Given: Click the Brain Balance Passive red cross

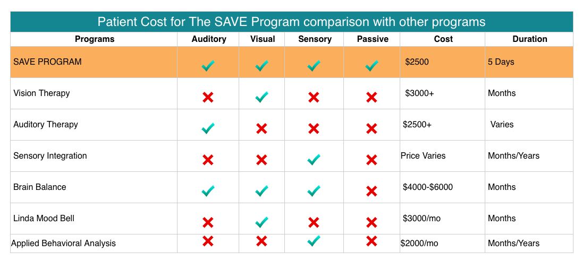Looking at the screenshot, I should click(372, 191).
